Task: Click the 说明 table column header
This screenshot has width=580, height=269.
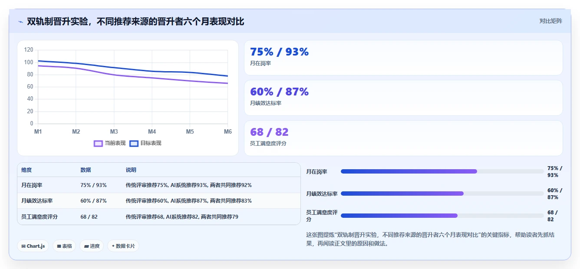Action: tap(131, 170)
